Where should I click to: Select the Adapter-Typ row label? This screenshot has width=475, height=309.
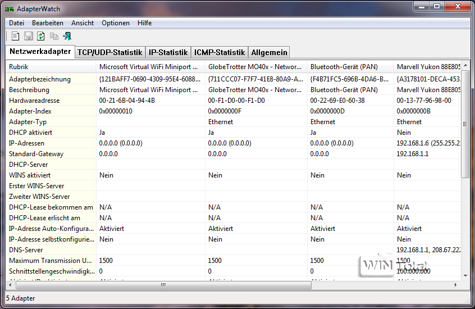28,122
